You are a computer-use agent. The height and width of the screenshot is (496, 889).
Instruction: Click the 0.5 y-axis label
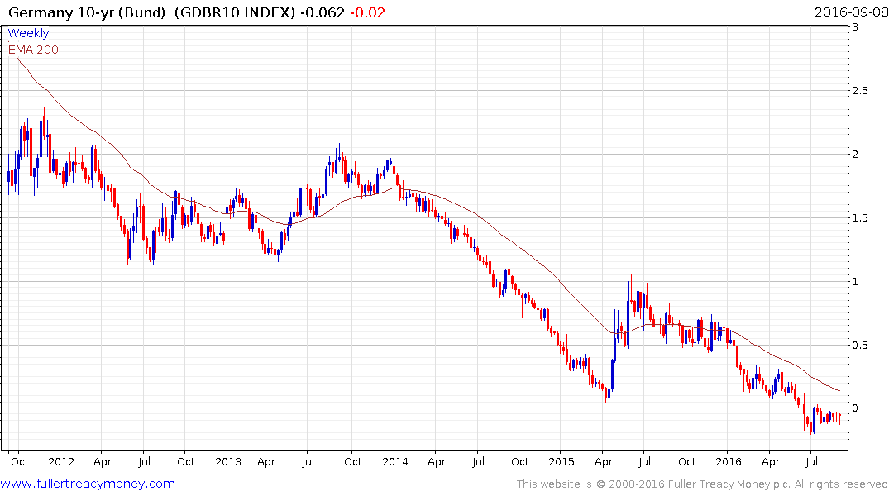pos(860,346)
